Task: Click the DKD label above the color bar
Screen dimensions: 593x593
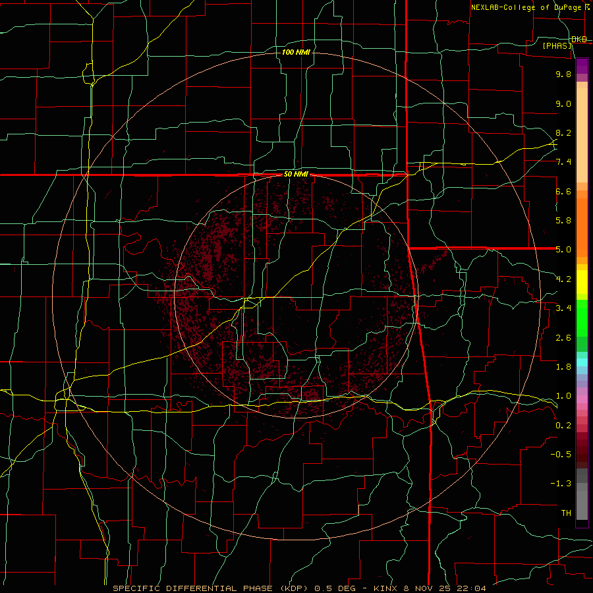Action: pyautogui.click(x=579, y=40)
